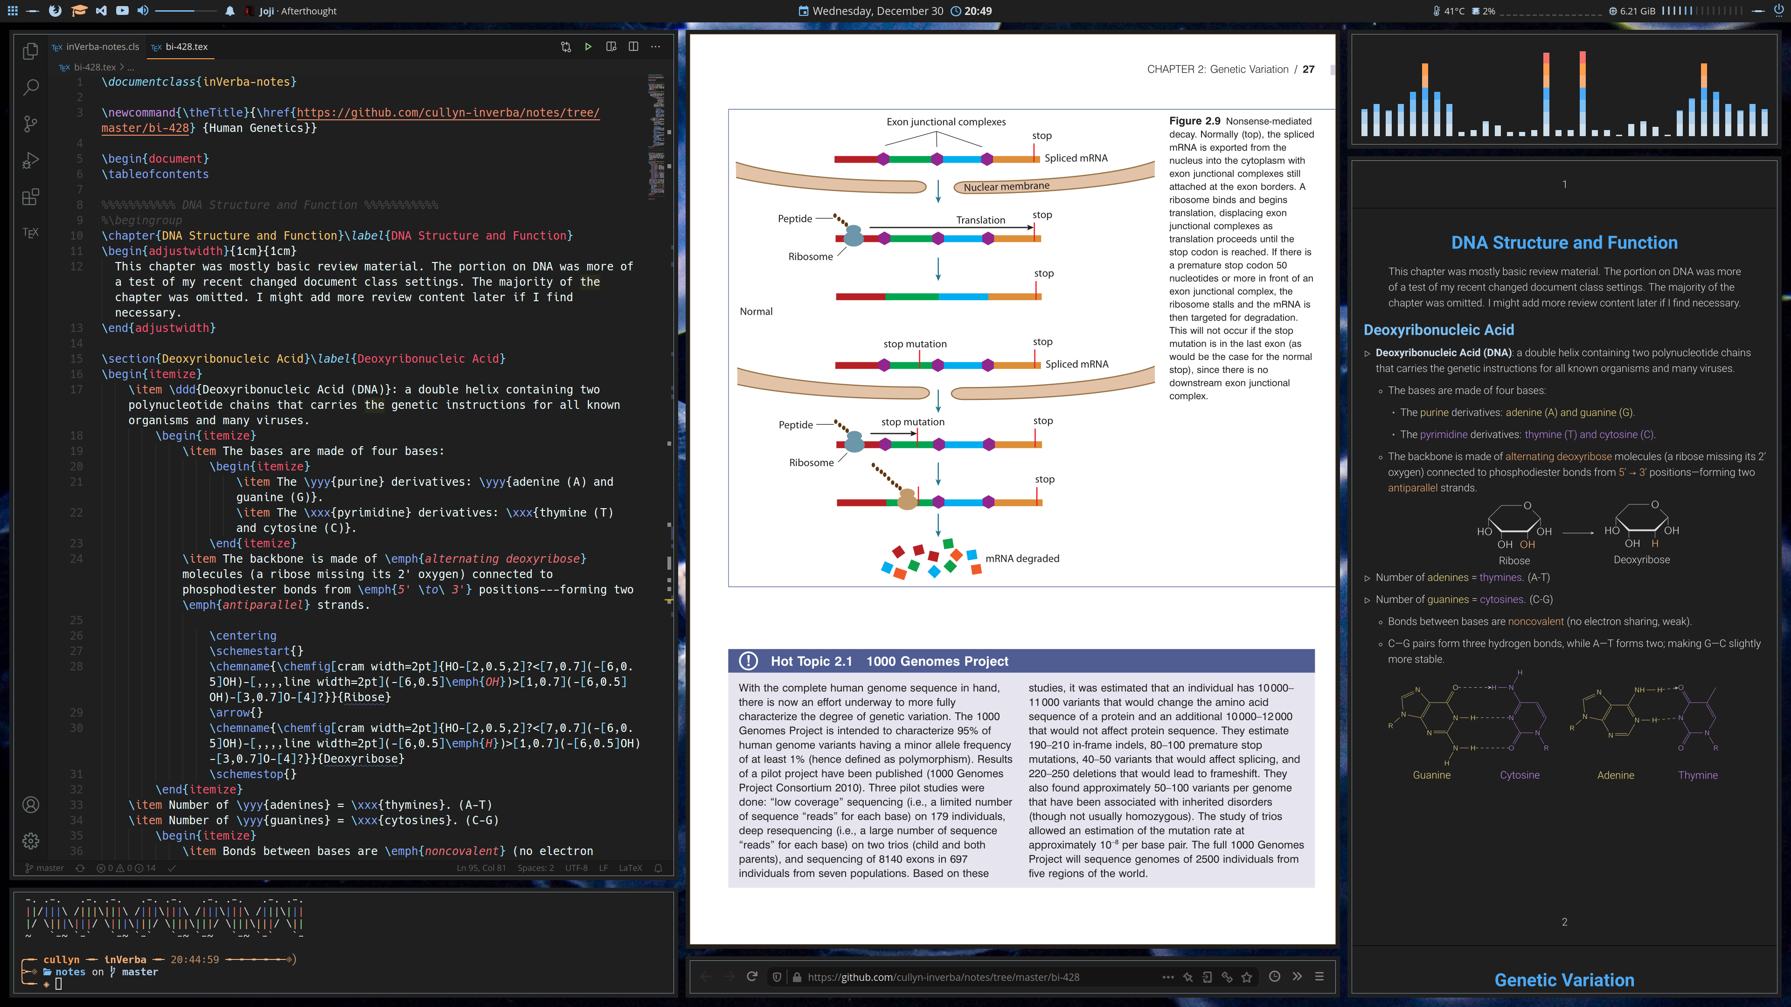The height and width of the screenshot is (1007, 1791).
Task: Open the Source Control view
Action: click(x=30, y=124)
